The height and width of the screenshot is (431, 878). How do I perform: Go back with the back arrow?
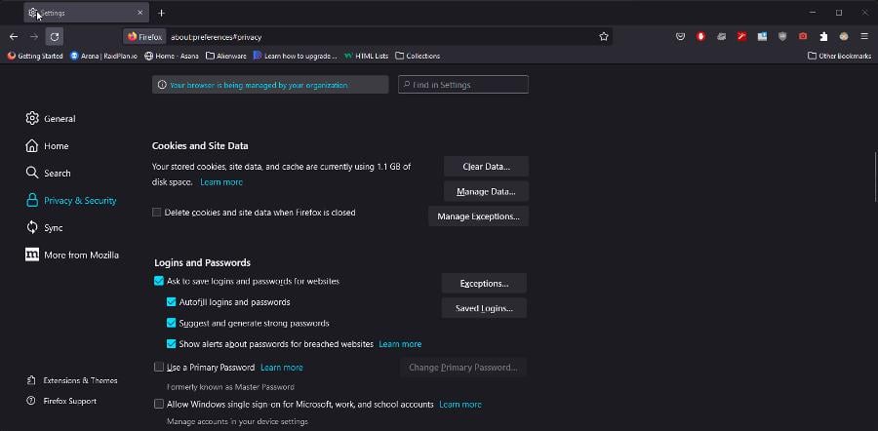pos(14,36)
